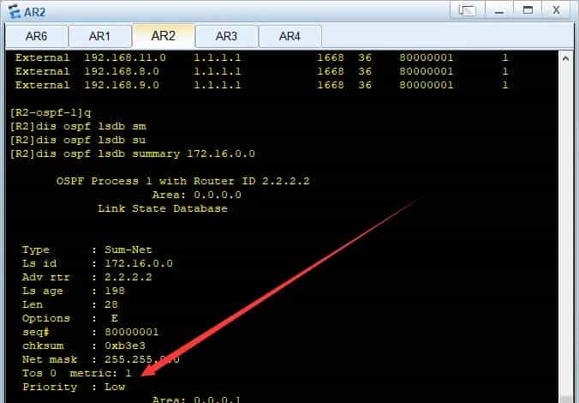Click the 'Tos 0 metric: 1' line
579x403 pixels.
[76, 373]
